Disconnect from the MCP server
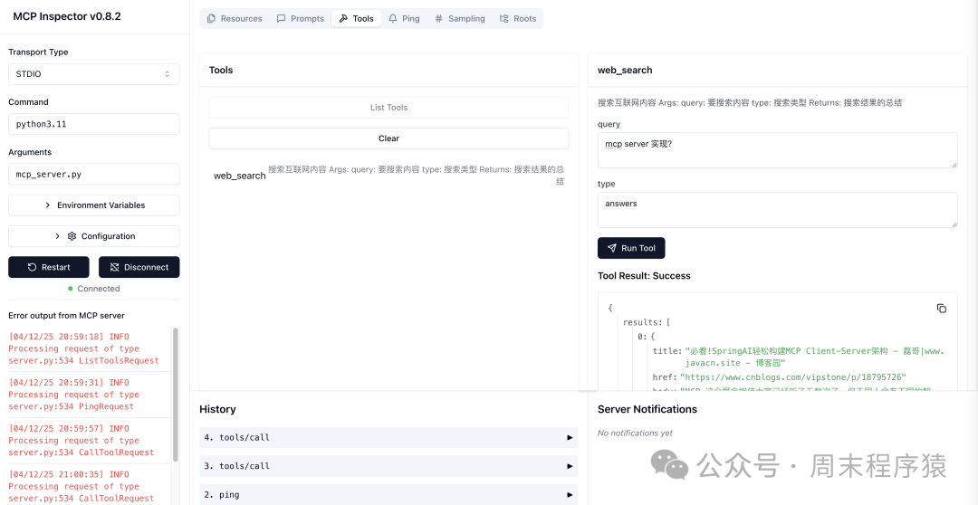 [139, 267]
